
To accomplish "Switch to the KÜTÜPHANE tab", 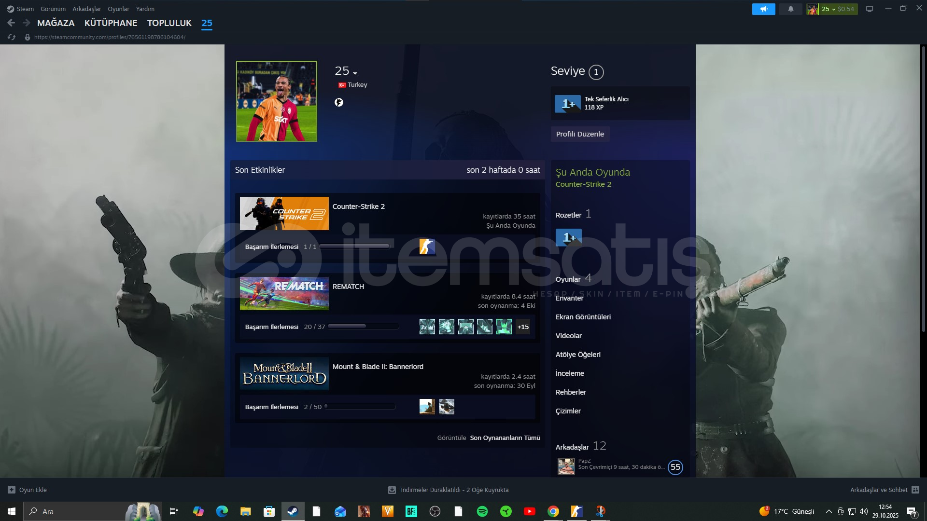I will click(x=111, y=23).
